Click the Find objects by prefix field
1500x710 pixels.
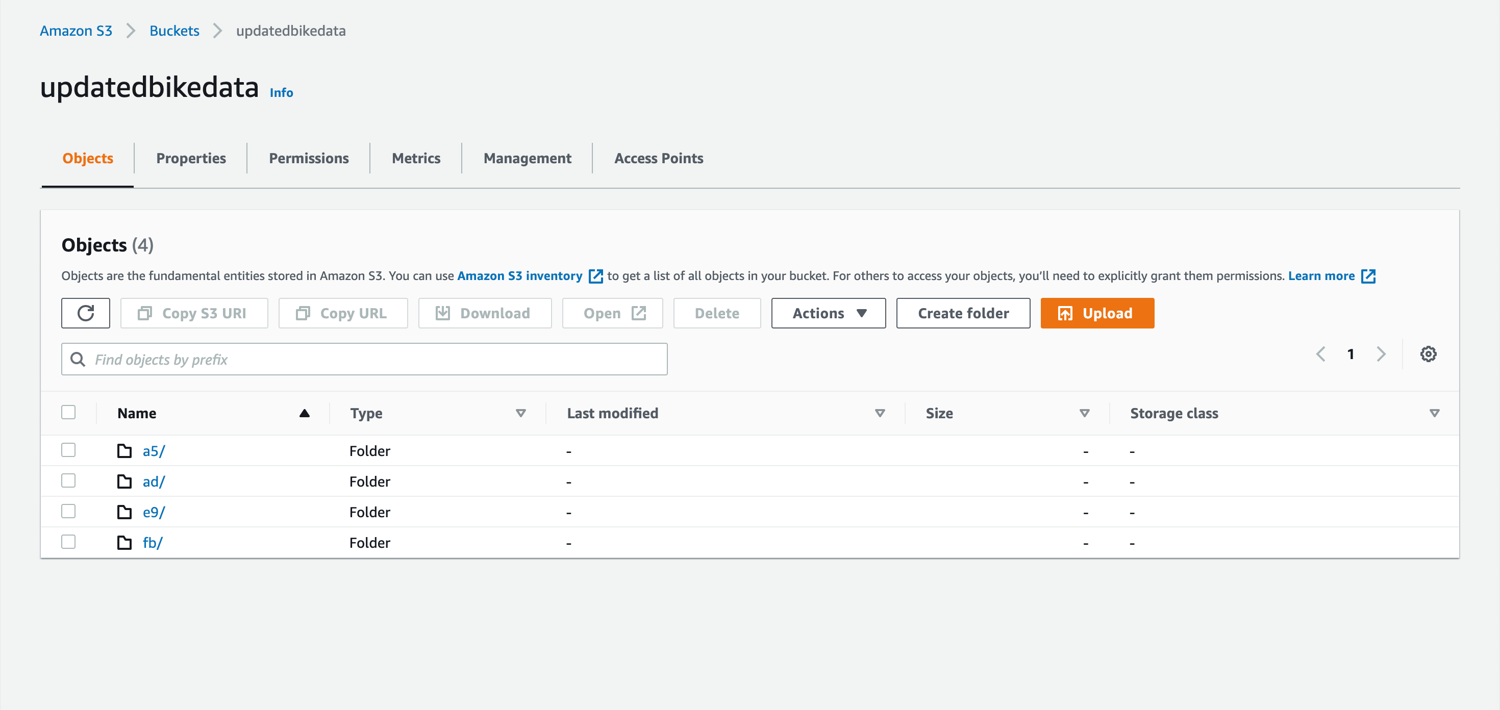click(372, 360)
